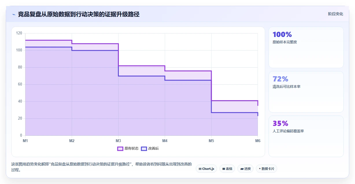Select the Chart.js tag chip
The height and width of the screenshot is (184, 355).
(206, 169)
